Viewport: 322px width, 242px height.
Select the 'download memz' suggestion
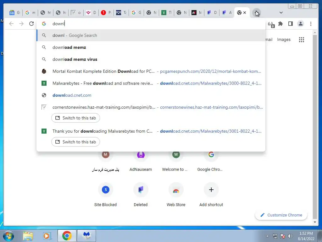click(151, 47)
